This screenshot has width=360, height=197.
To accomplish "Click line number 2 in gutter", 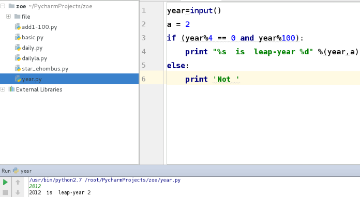I will 144,24.
